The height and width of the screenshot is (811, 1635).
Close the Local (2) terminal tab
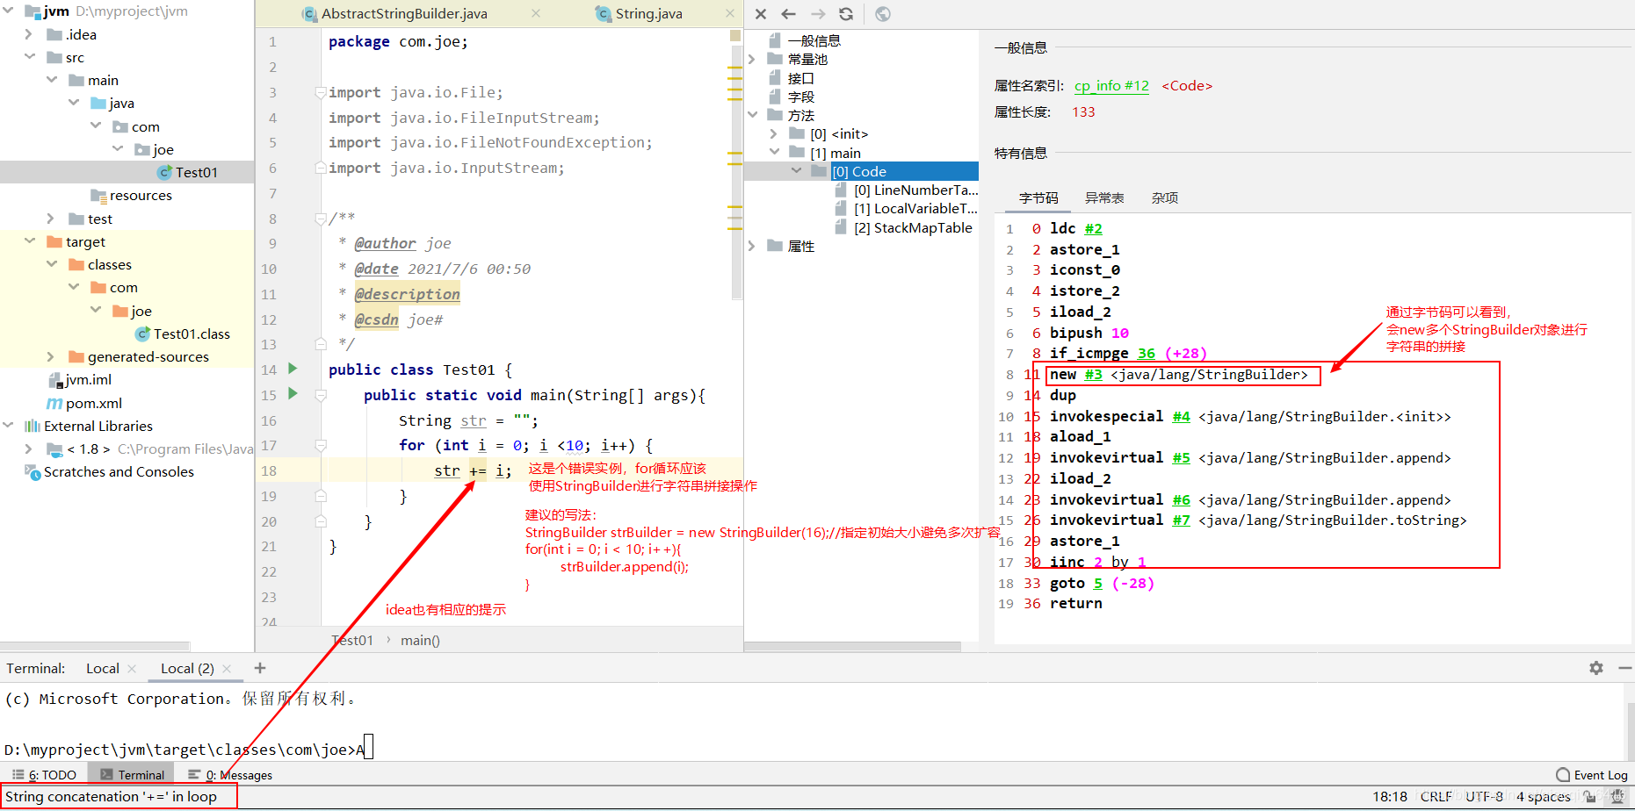(227, 669)
